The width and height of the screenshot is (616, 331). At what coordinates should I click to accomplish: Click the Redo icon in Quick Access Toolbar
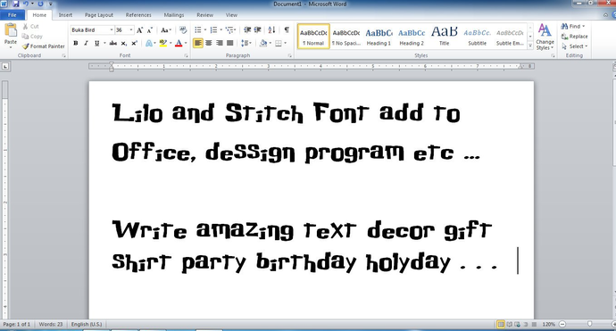point(40,4)
